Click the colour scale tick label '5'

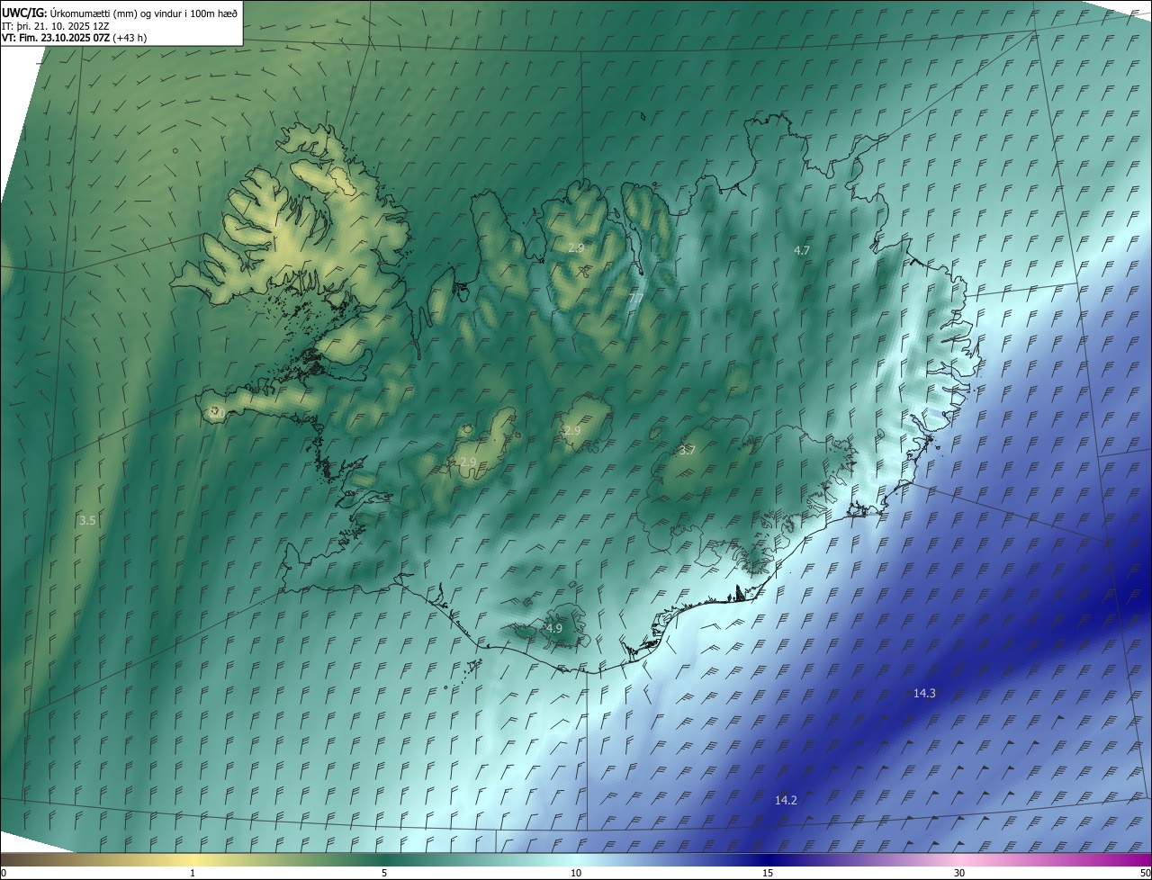384,873
